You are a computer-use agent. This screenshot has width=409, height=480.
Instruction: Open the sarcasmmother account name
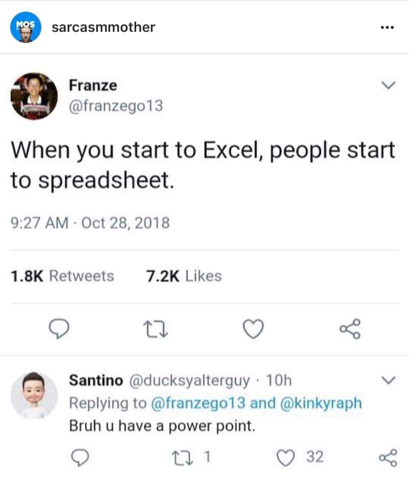coord(104,27)
